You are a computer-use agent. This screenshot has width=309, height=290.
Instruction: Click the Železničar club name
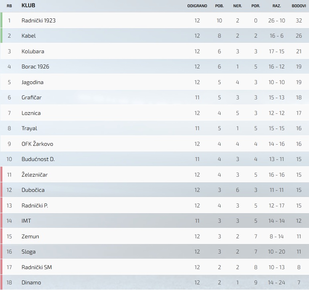point(35,175)
